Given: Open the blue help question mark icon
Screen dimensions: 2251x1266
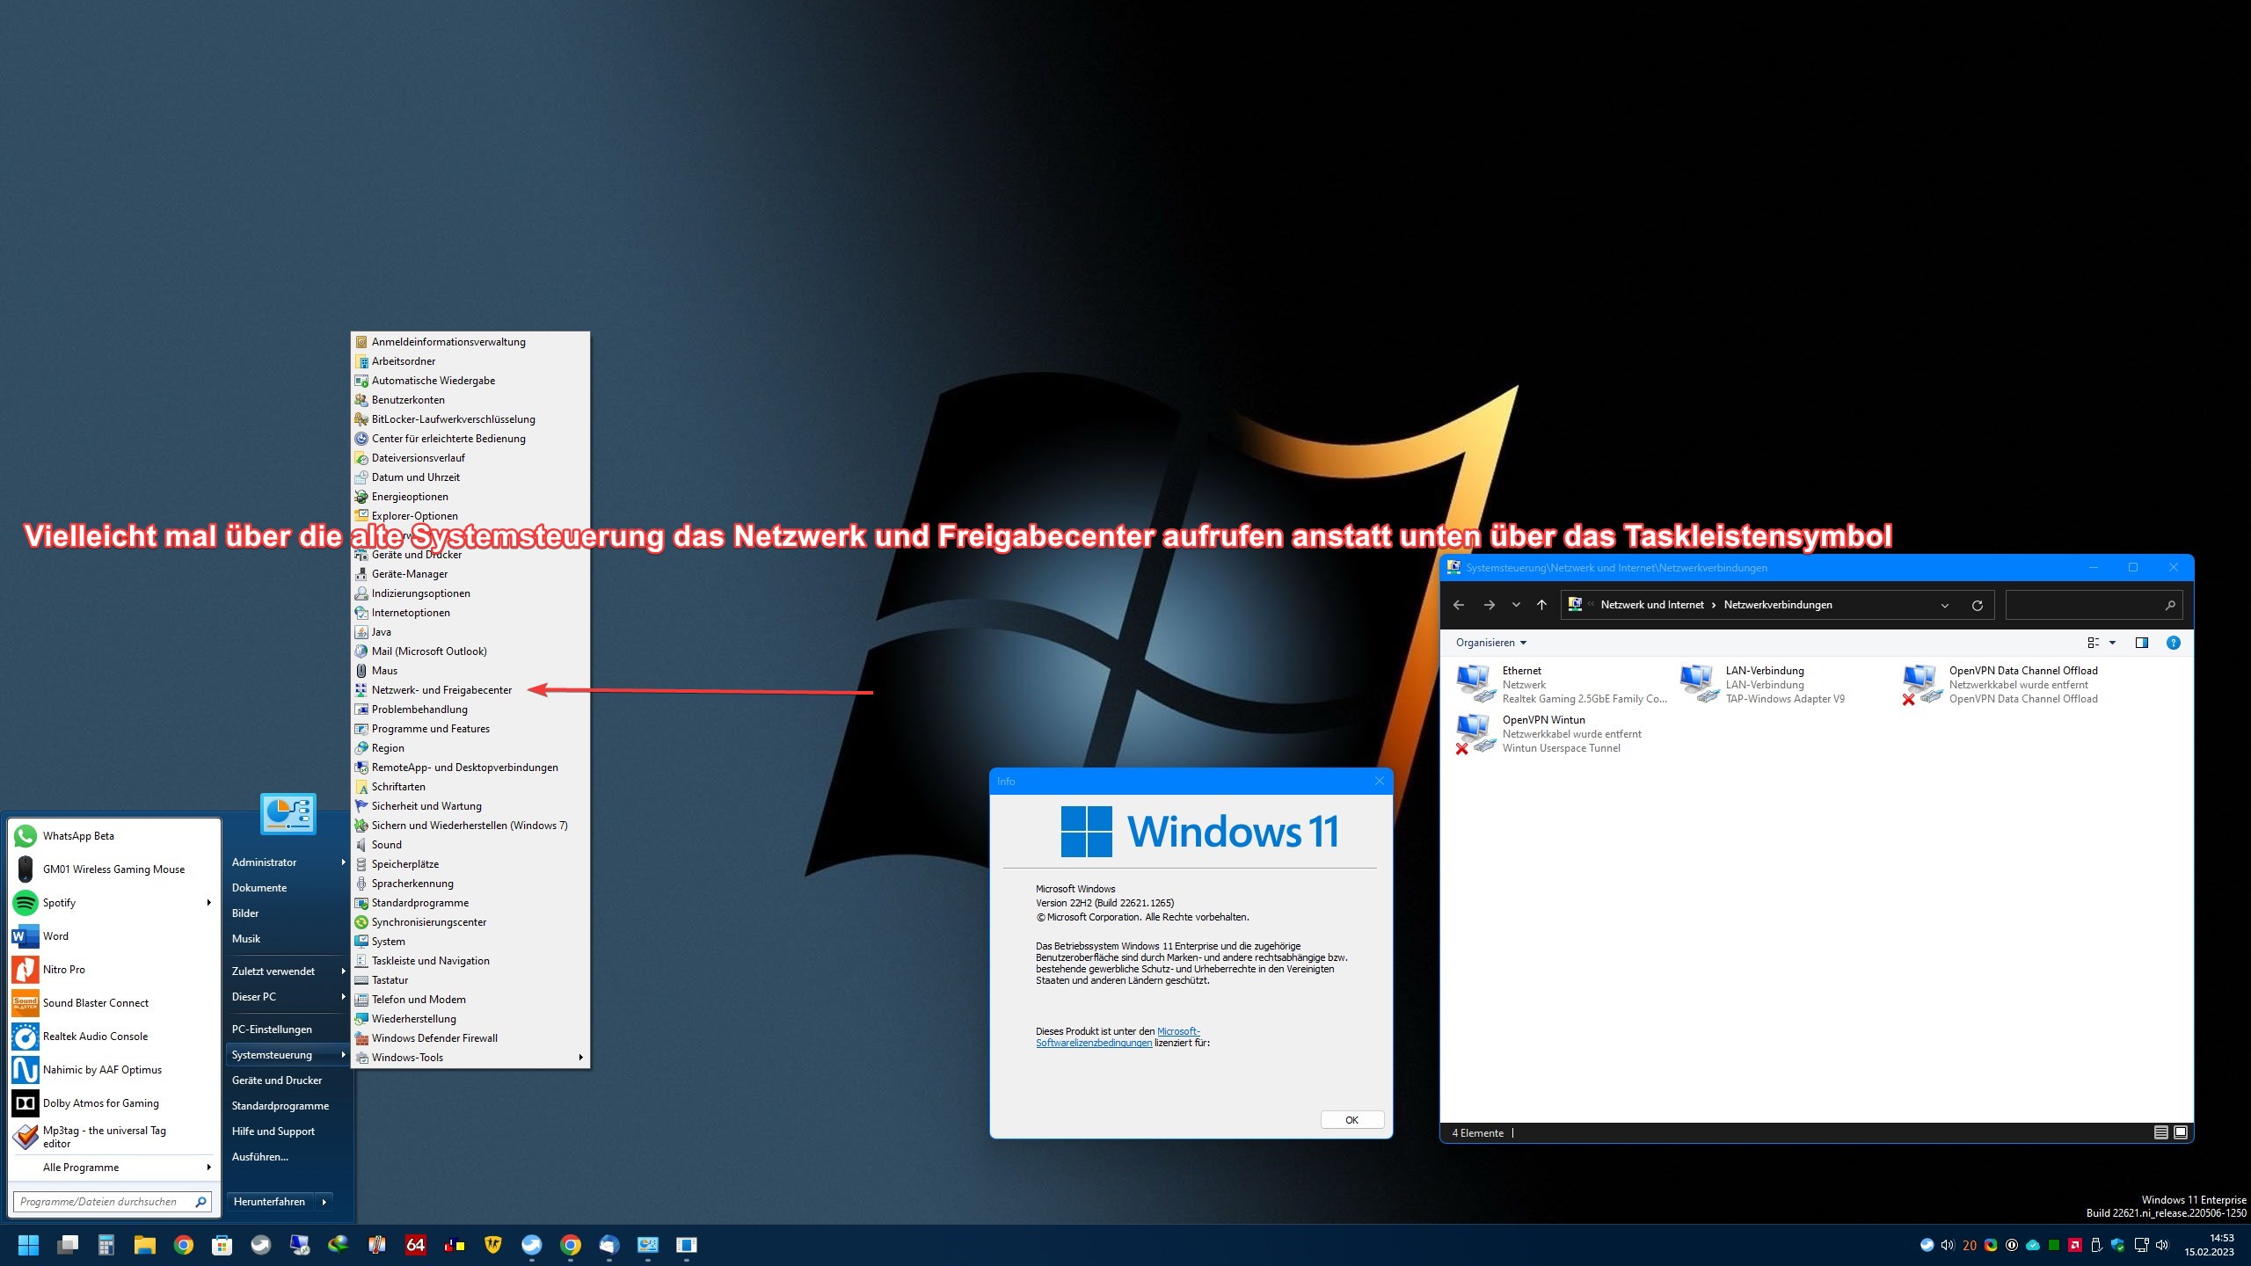Looking at the screenshot, I should [2174, 643].
